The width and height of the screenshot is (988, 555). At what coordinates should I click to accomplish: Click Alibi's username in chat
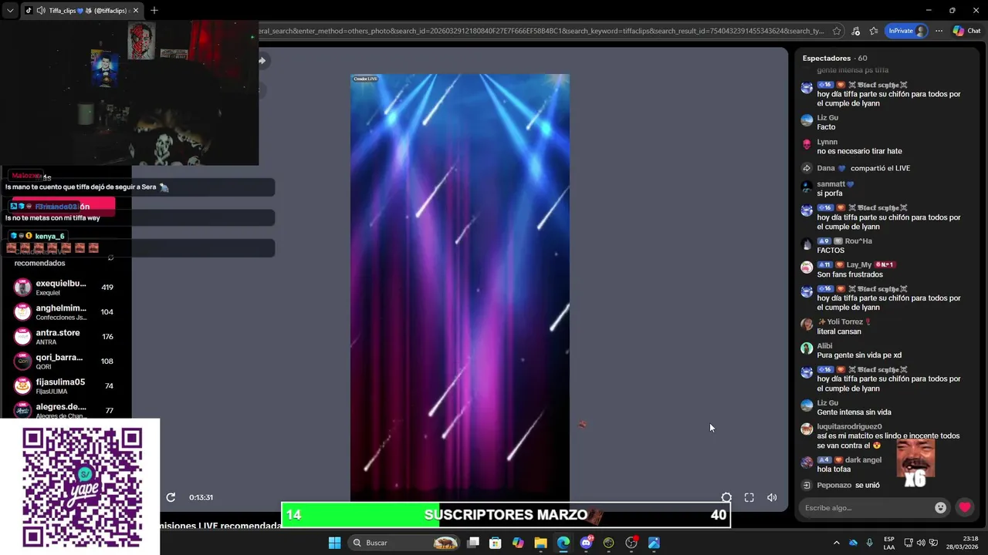click(x=824, y=346)
